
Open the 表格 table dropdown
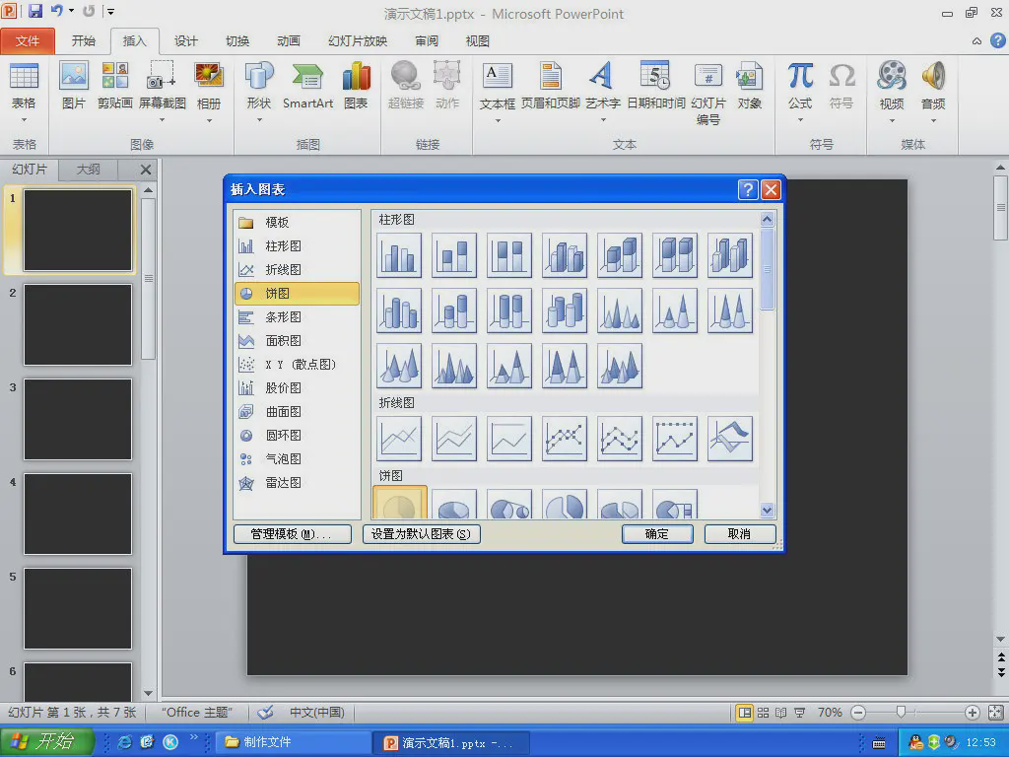tap(24, 120)
